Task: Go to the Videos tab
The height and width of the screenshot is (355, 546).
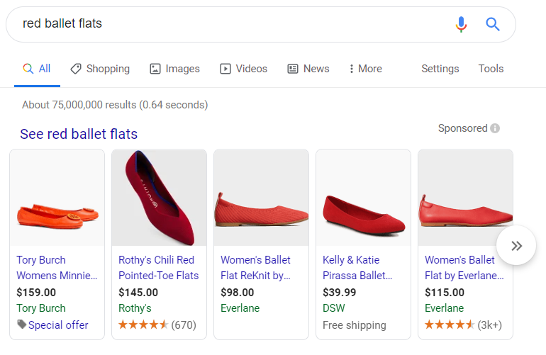Action: click(x=243, y=69)
